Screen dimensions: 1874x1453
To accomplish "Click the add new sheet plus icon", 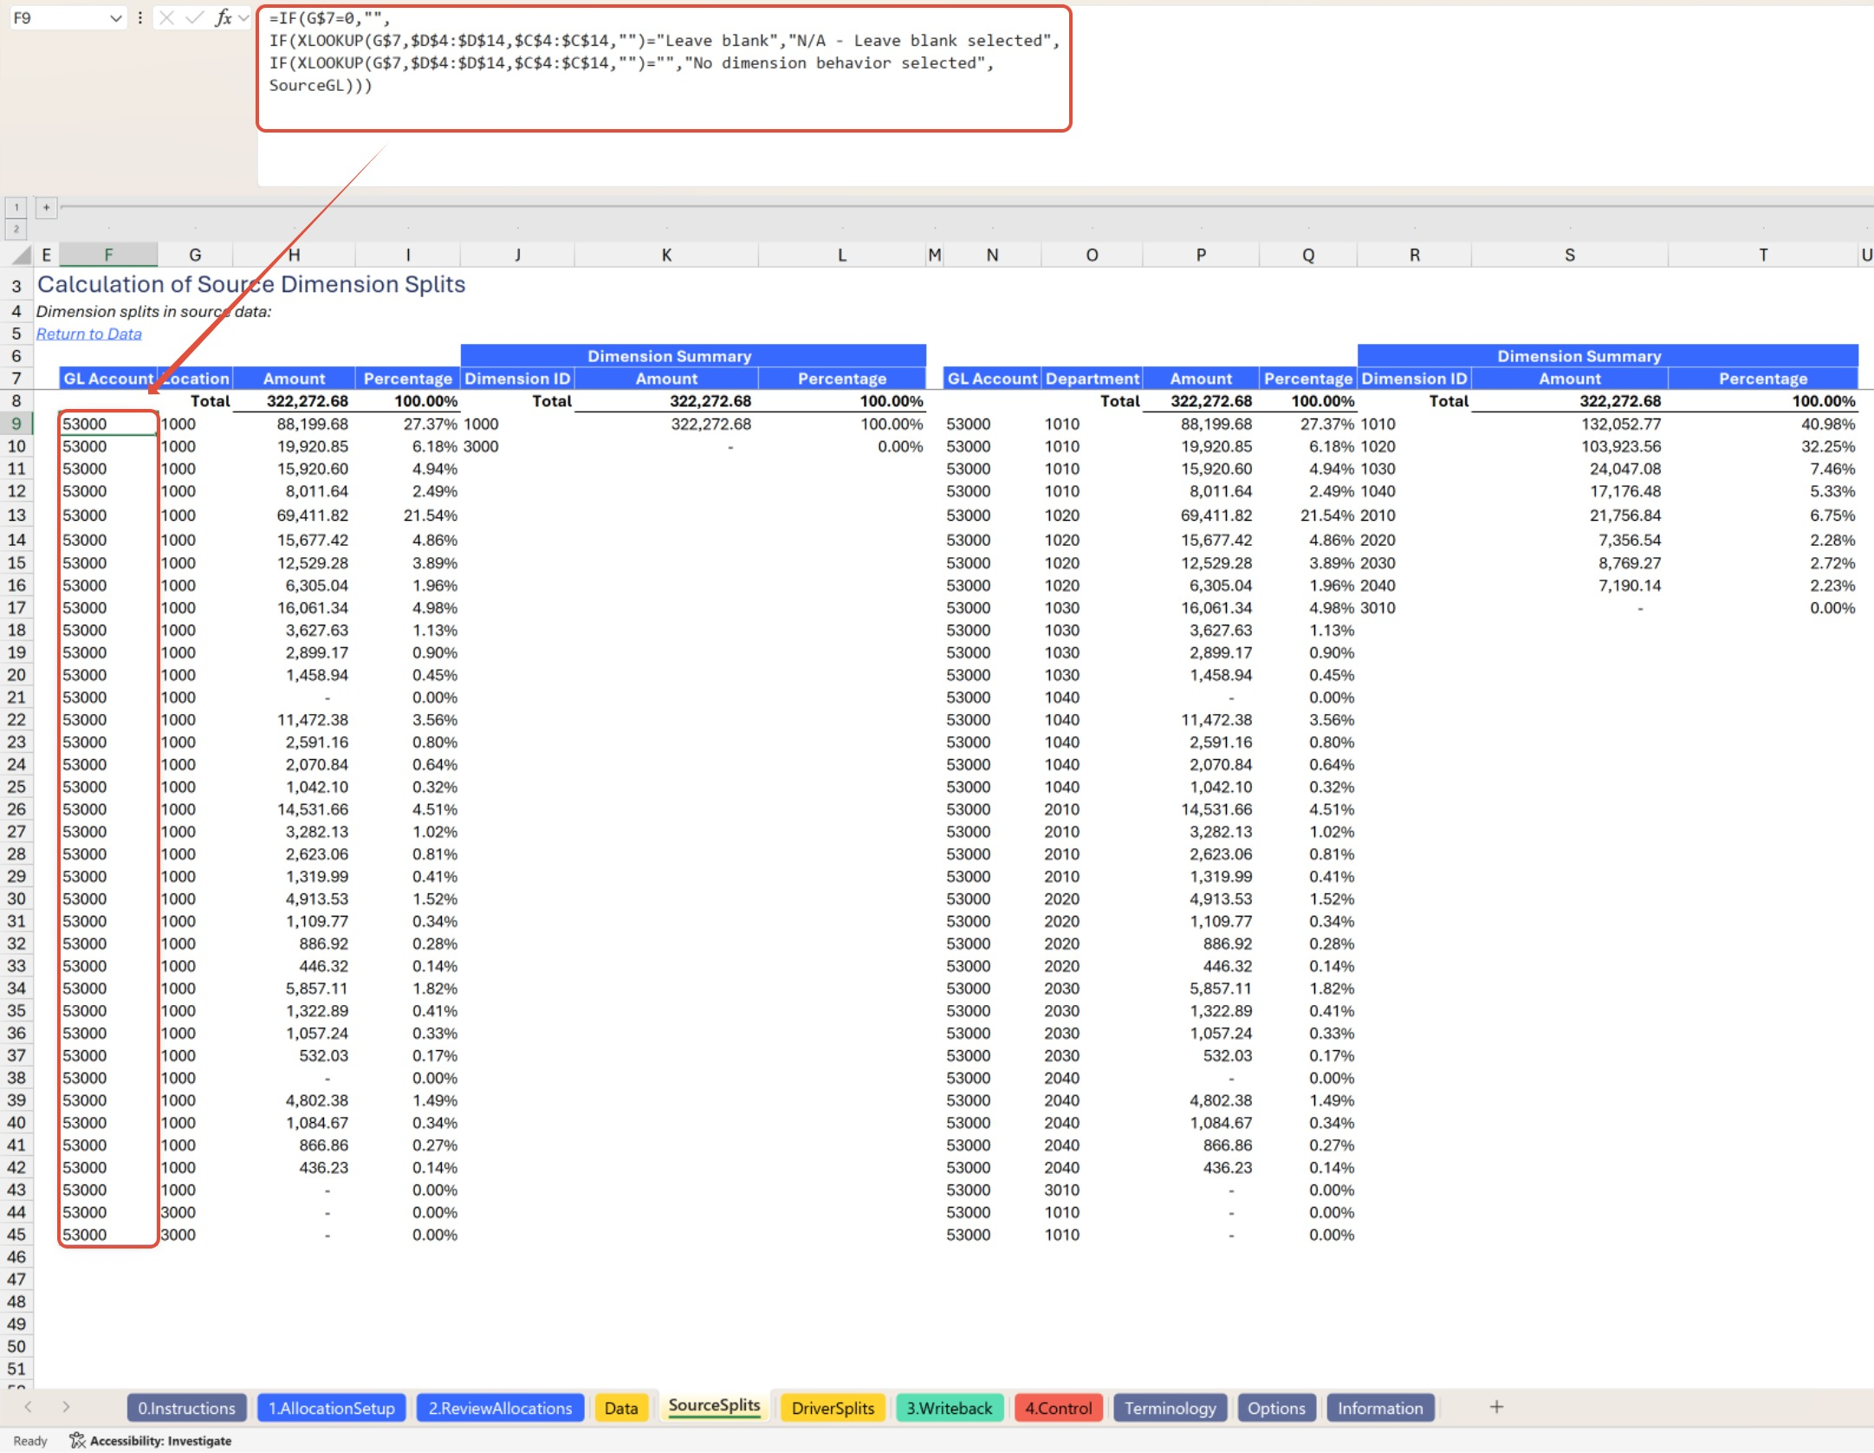I will click(1495, 1407).
